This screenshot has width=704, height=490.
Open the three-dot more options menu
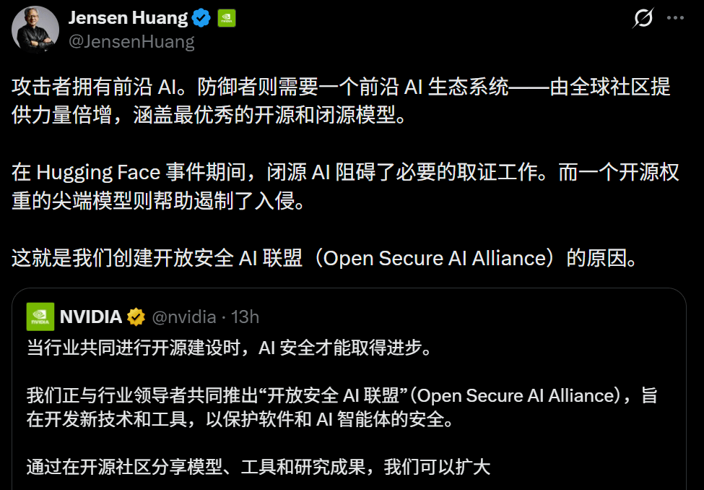tap(675, 18)
